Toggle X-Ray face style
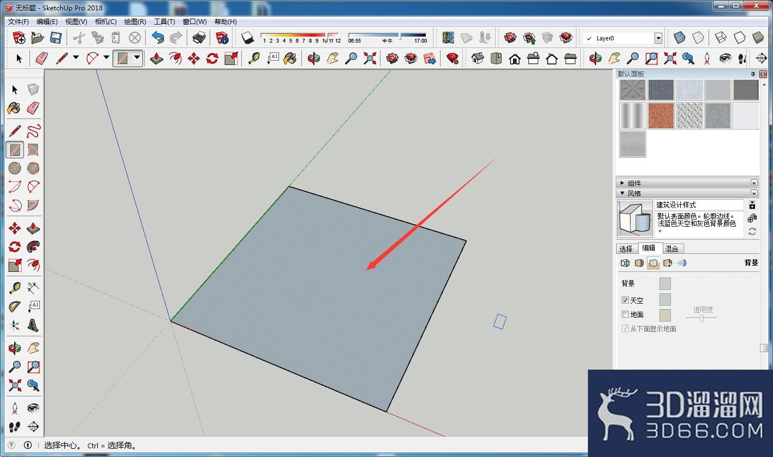The height and width of the screenshot is (457, 773). [680, 38]
